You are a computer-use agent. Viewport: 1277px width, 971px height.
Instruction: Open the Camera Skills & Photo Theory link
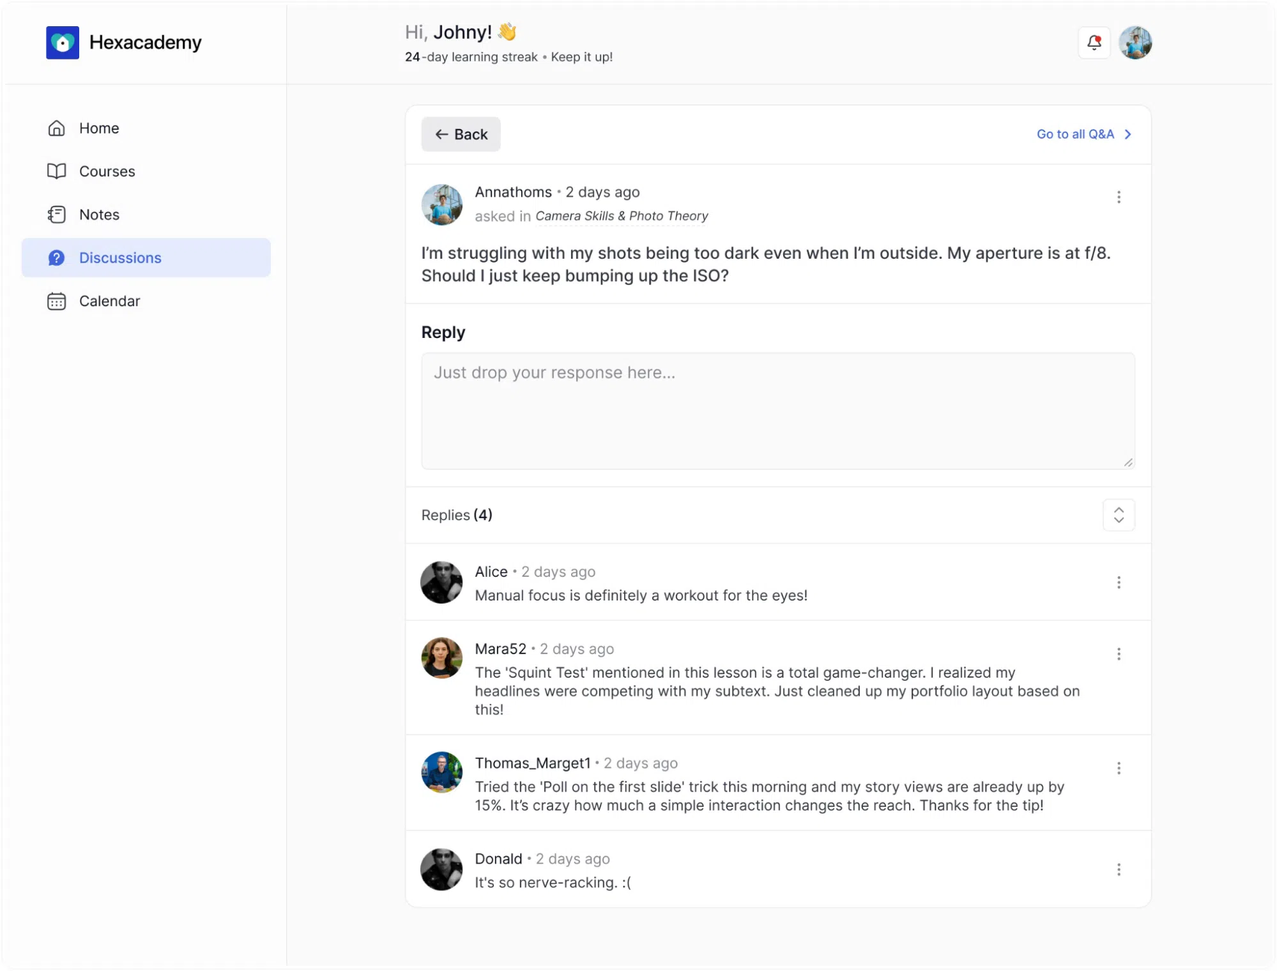coord(622,216)
